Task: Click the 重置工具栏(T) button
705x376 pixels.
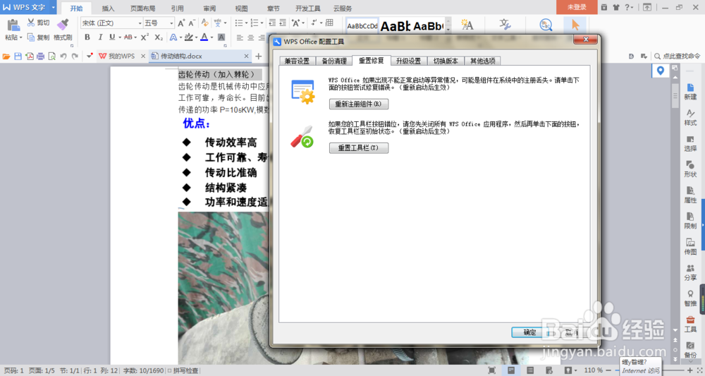Action: [358, 147]
